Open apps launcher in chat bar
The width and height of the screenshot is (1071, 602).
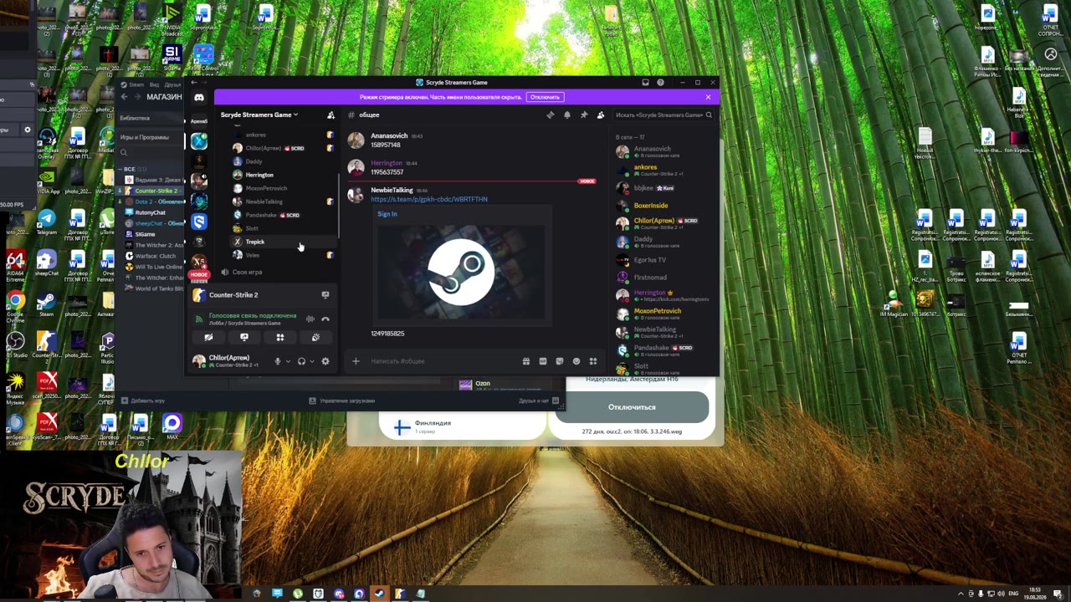(x=593, y=361)
